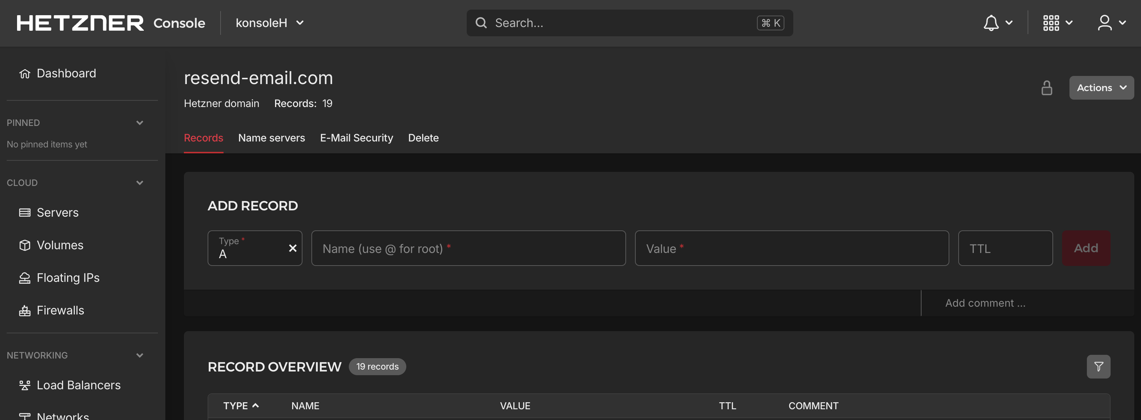Click the lock icon near Actions
Image resolution: width=1141 pixels, height=420 pixels.
tap(1046, 87)
